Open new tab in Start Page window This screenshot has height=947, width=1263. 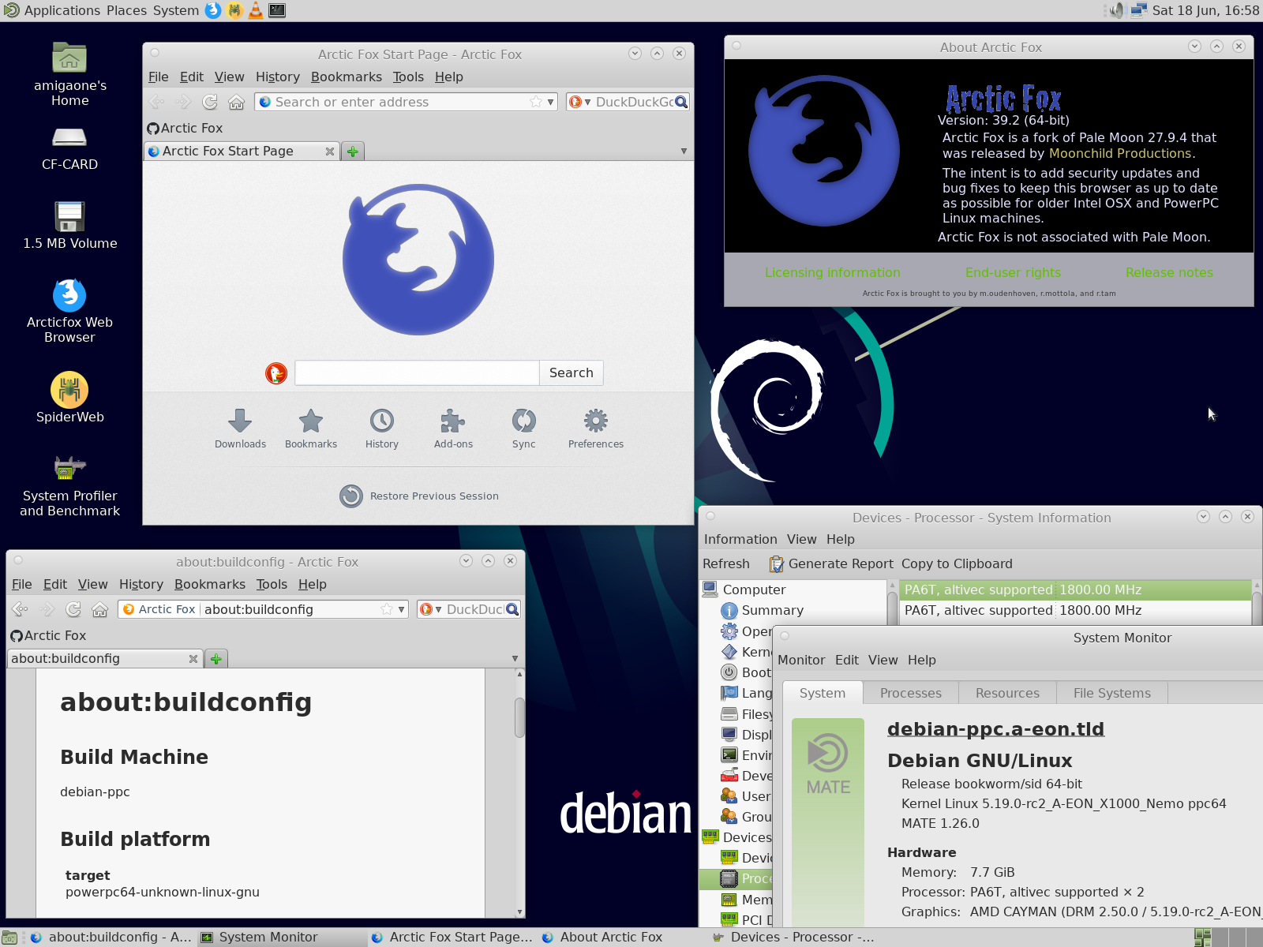353,152
